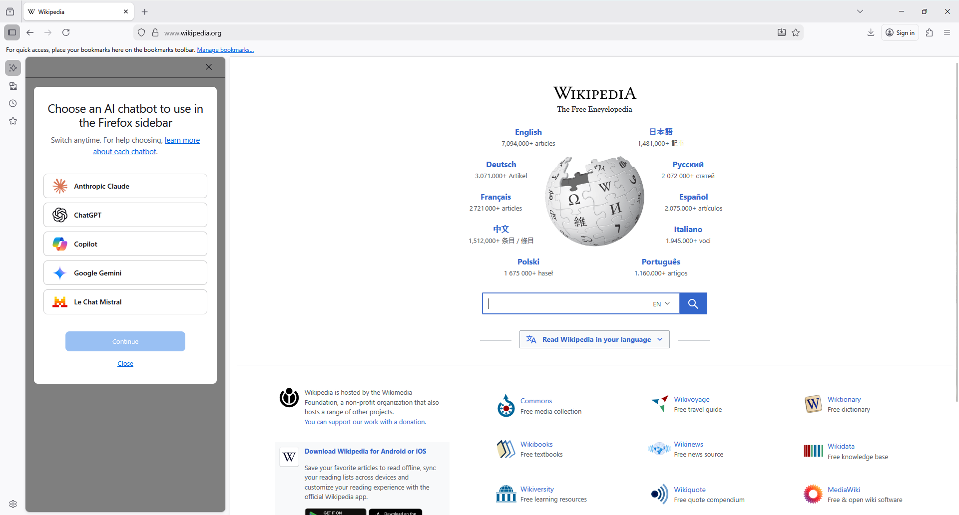959x515 pixels.
Task: Reload the current page
Action: tap(66, 33)
